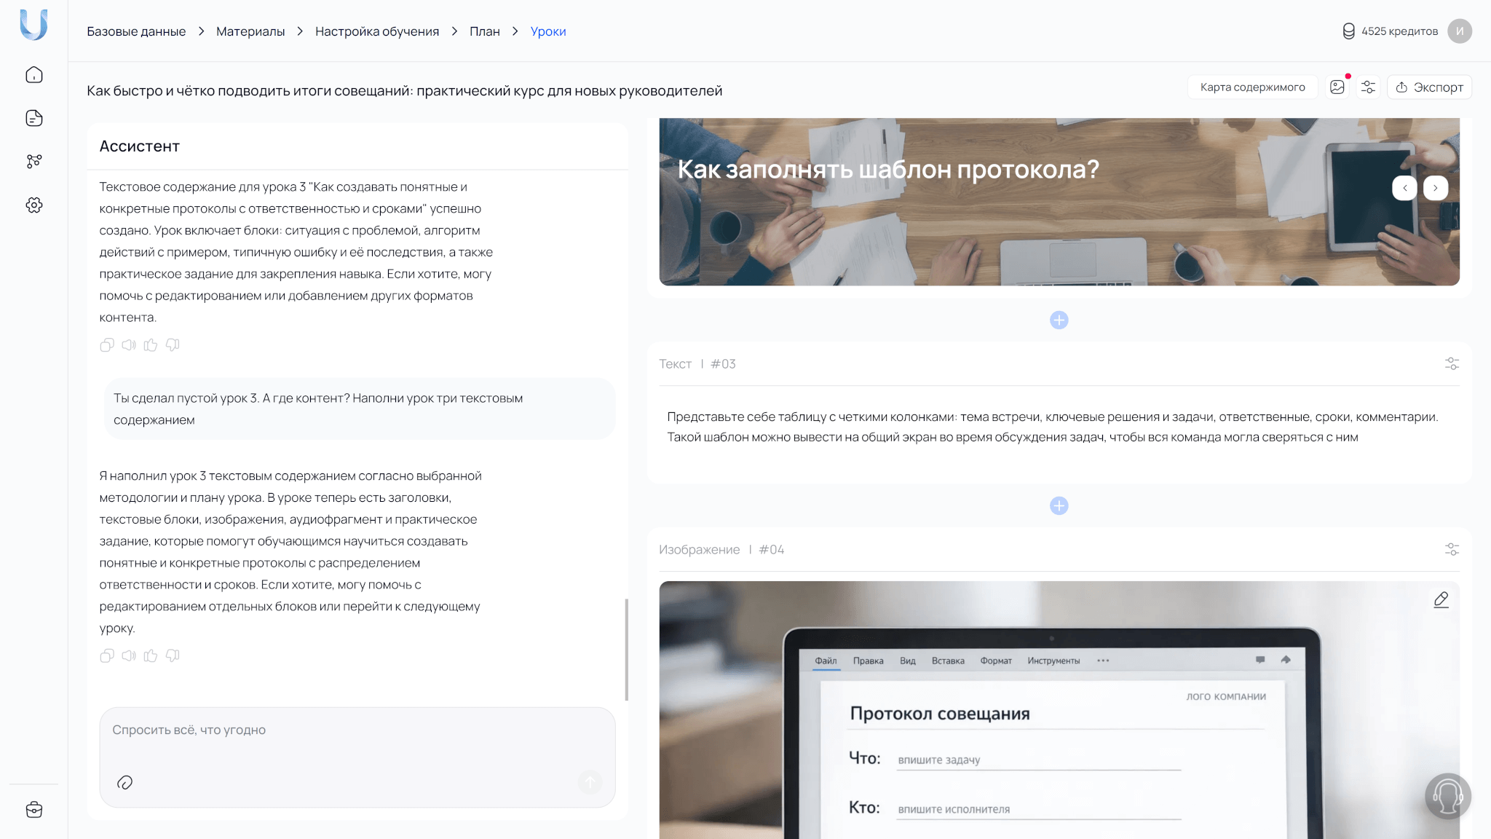Play audio of the last assistant reply
Viewport: 1491px width, 839px height.
click(129, 655)
